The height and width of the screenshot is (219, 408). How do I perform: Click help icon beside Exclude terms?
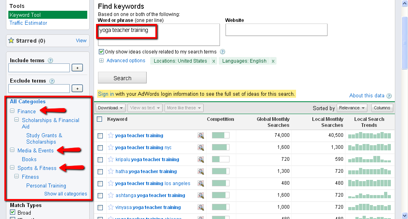tap(52, 81)
